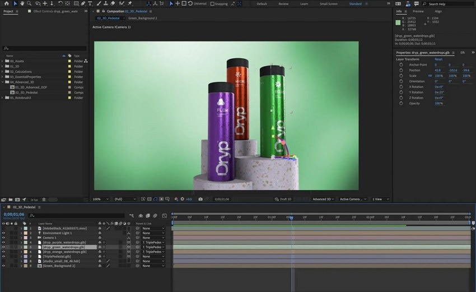Click the snapshot camera icon below viewer
This screenshot has width=476, height=292.
pos(200,199)
